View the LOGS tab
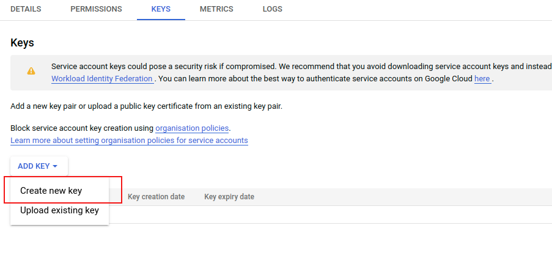This screenshot has height=272, width=552. [273, 9]
